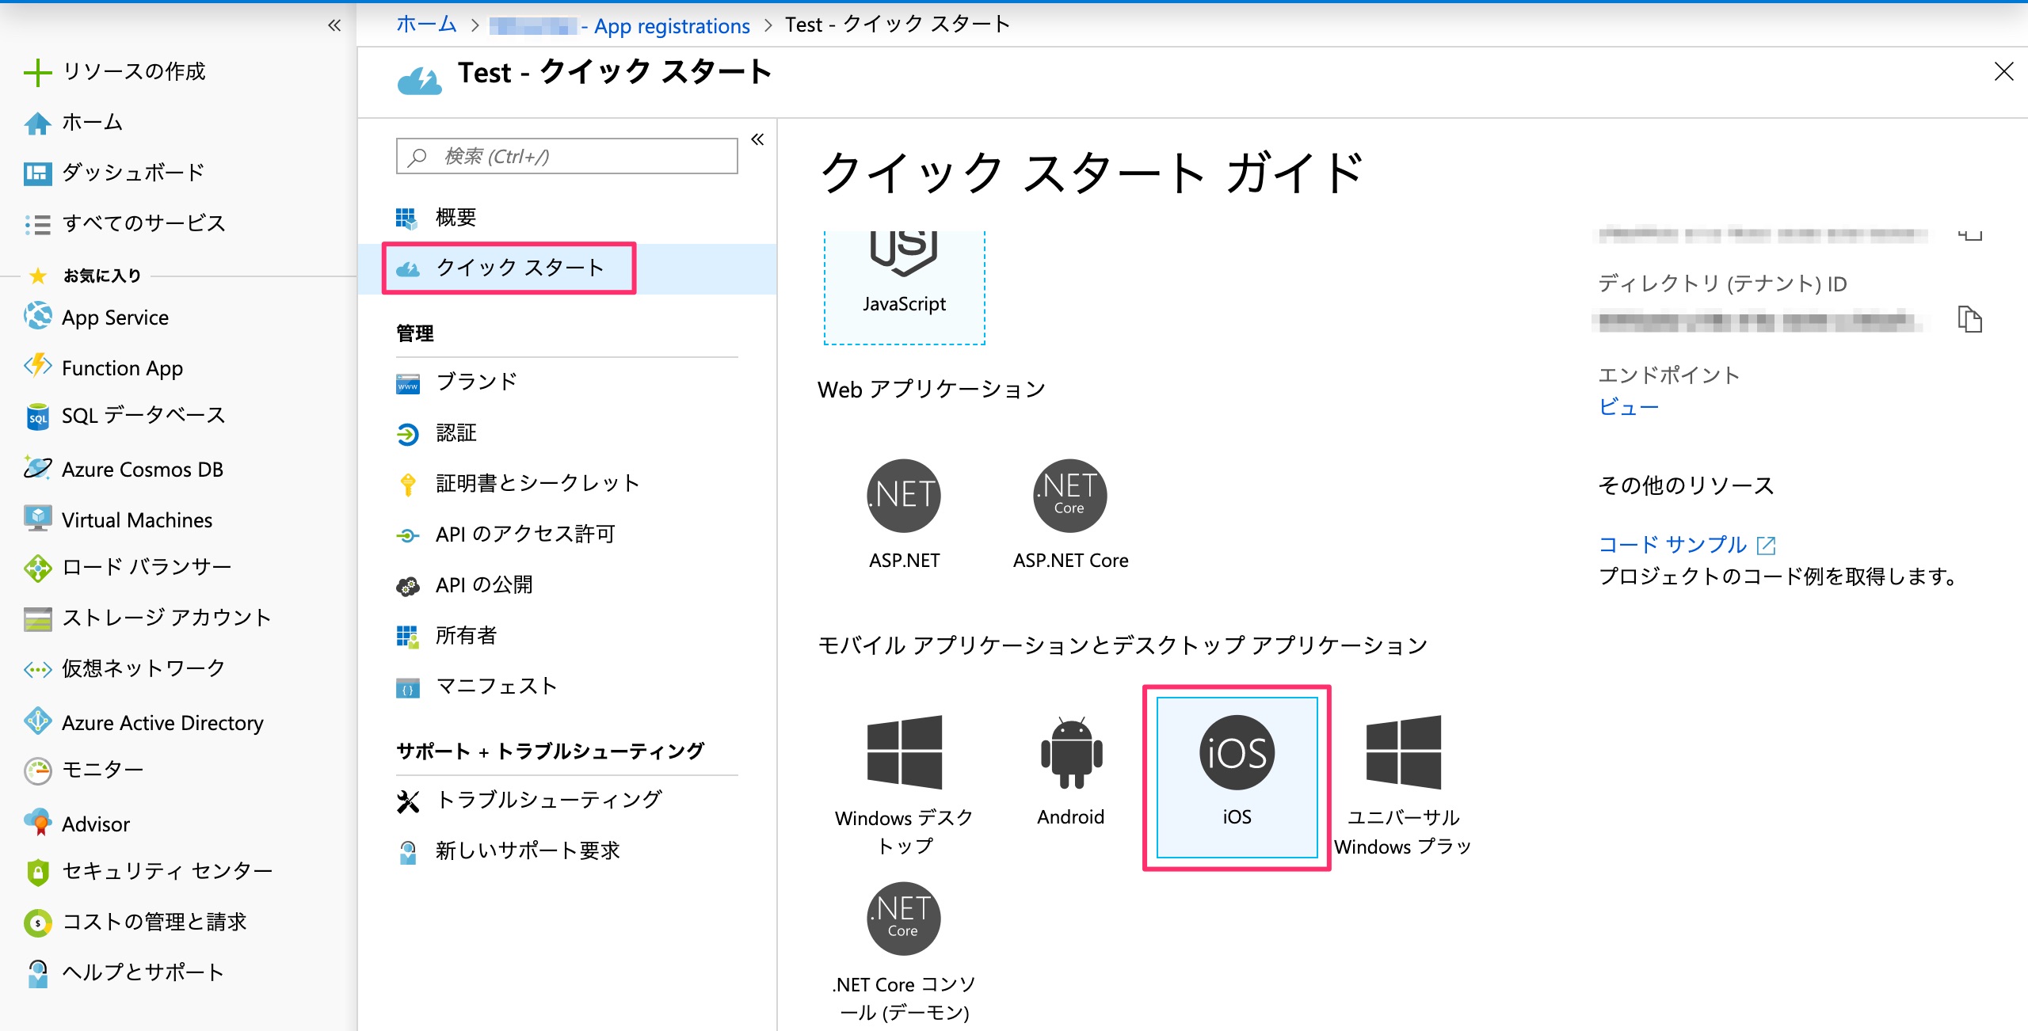Open the ASP.NET Core quickstart
The width and height of the screenshot is (2028, 1031).
(x=1069, y=495)
